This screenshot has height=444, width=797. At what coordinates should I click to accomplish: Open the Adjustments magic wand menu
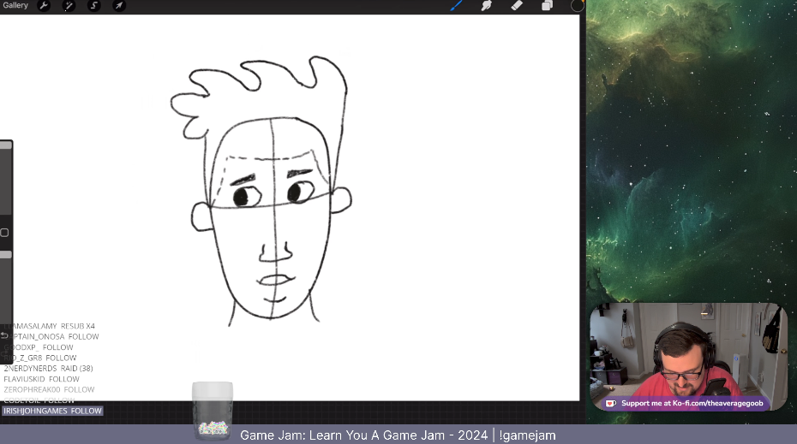pos(69,6)
